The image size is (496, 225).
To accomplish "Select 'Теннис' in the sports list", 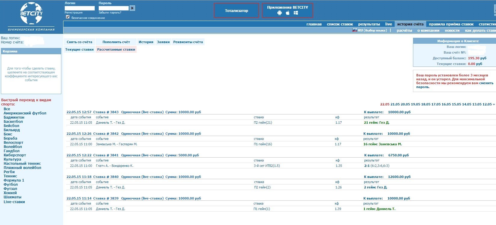I will (x=10, y=176).
